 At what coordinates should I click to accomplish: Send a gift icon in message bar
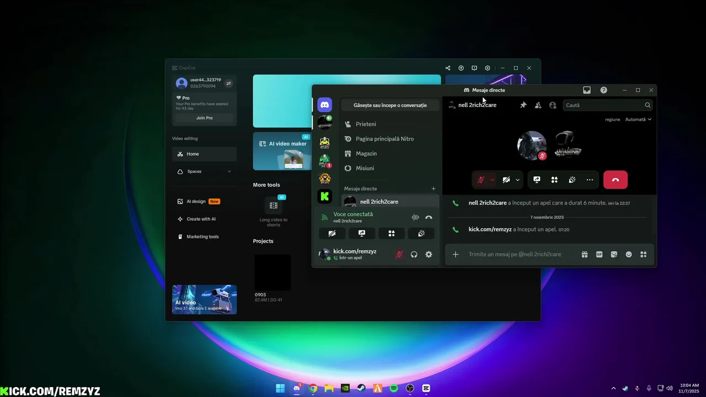pos(584,254)
